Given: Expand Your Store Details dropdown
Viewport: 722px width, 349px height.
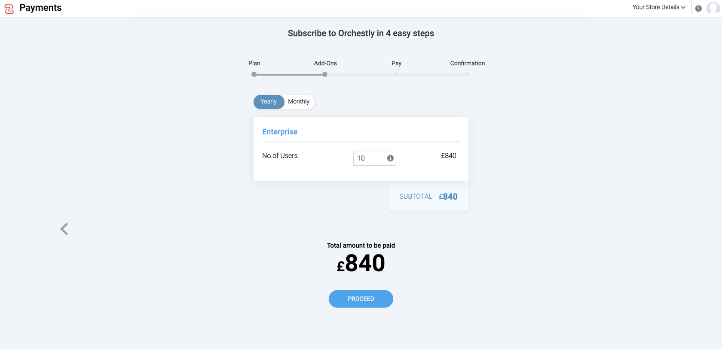Looking at the screenshot, I should [658, 7].
